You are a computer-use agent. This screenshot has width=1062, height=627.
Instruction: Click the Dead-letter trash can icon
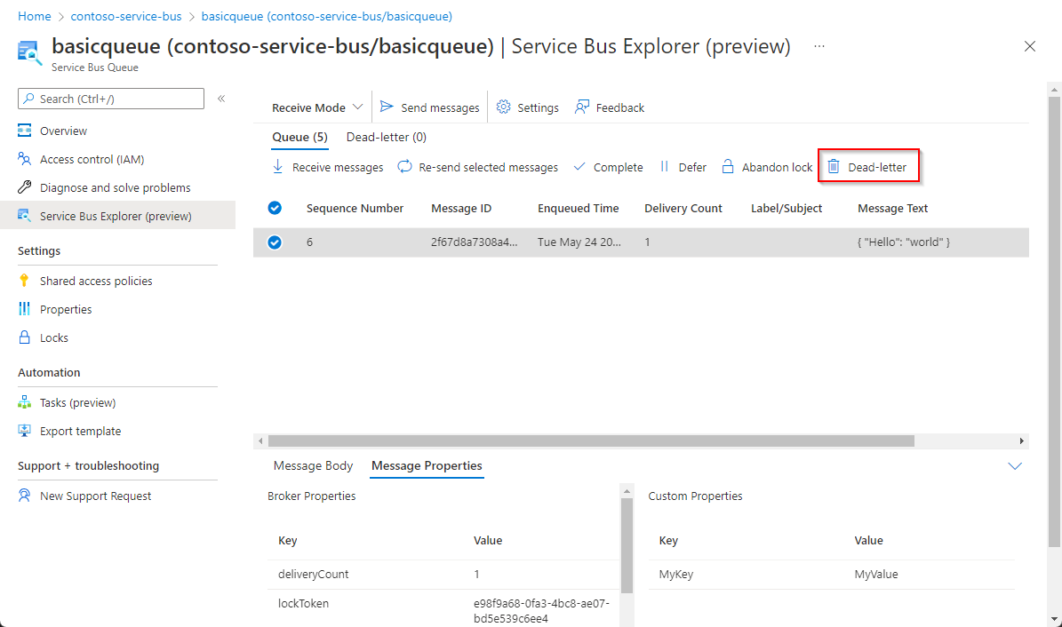coord(834,167)
